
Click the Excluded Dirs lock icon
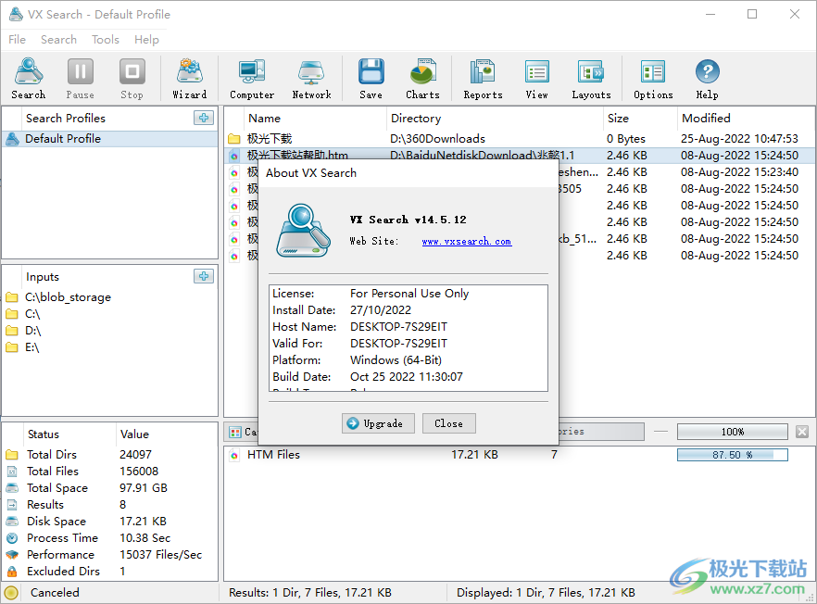coord(12,572)
